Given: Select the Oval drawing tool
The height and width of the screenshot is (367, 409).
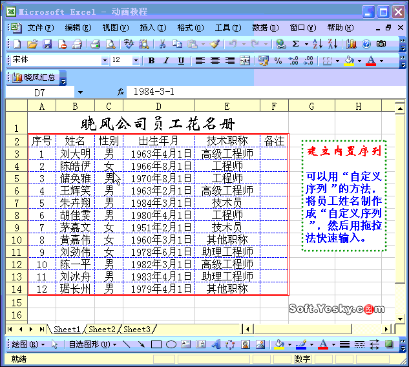Looking at the screenshot, I should pyautogui.click(x=171, y=344).
